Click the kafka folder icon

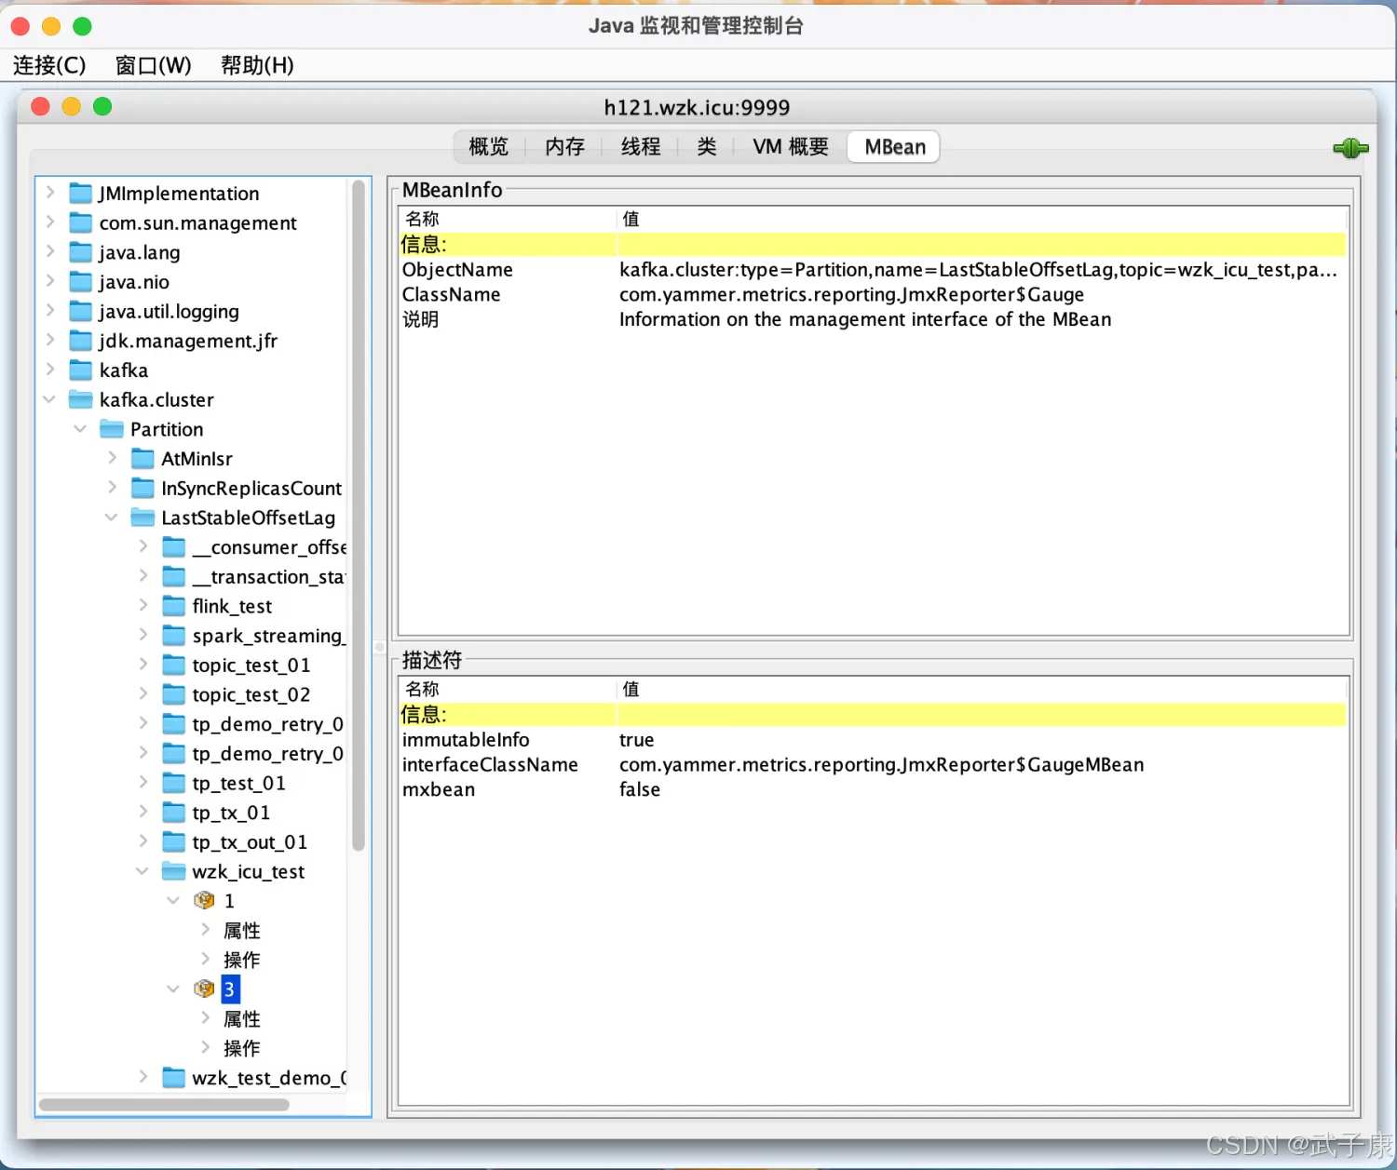[81, 370]
